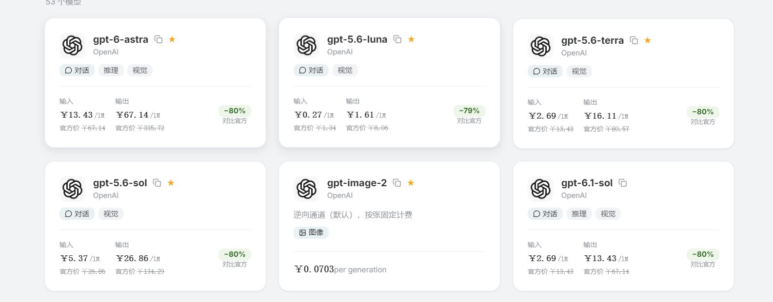Click the 推理 tag on gpt-6.1-sol card
The image size is (773, 302).
(x=579, y=214)
